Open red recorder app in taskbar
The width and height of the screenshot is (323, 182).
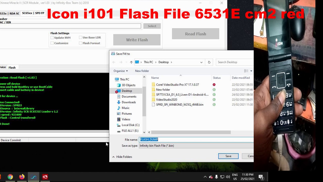(x=45, y=177)
